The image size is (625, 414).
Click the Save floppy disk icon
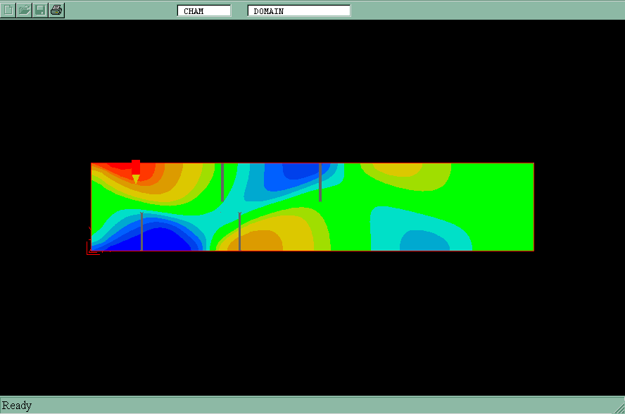tap(40, 10)
